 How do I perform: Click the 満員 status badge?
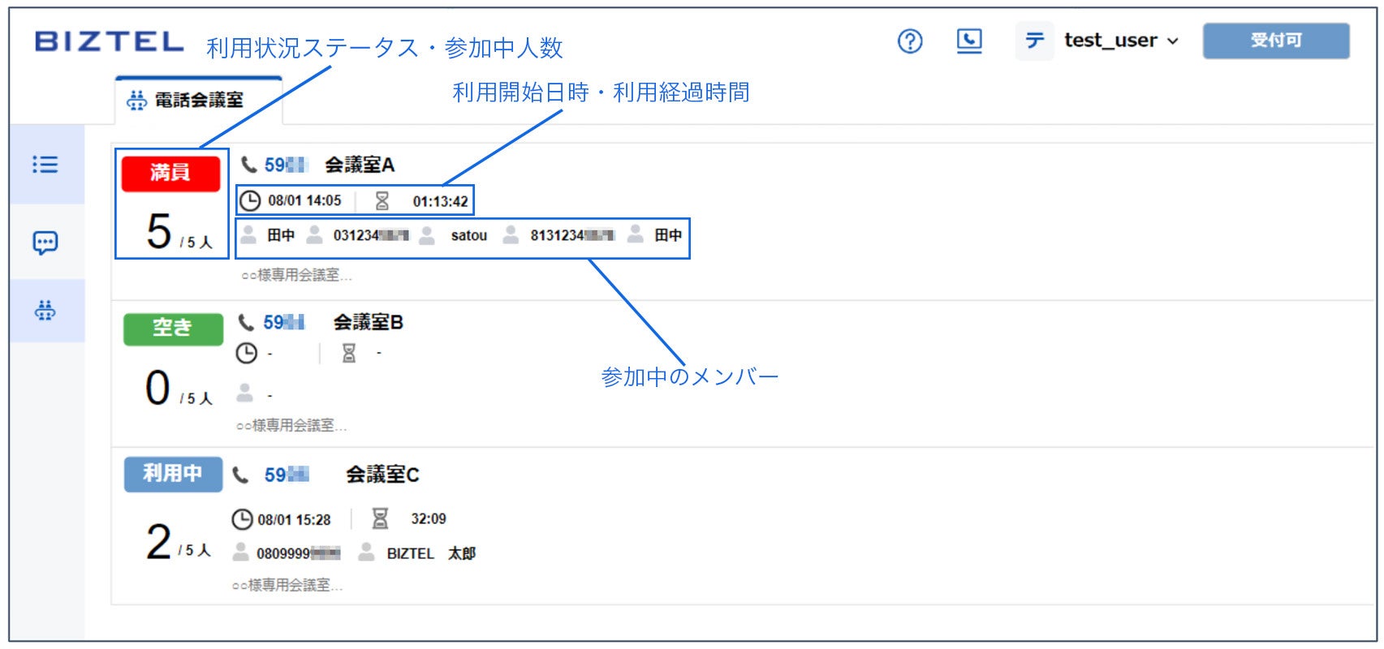coord(170,173)
